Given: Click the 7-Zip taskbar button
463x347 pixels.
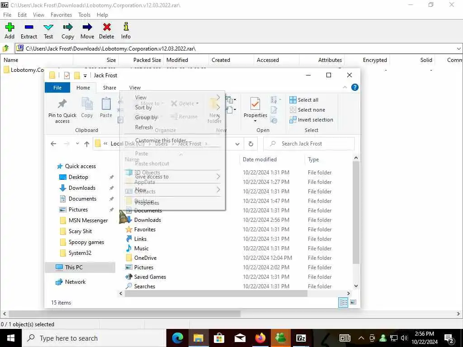Looking at the screenshot, I should [x=301, y=338].
